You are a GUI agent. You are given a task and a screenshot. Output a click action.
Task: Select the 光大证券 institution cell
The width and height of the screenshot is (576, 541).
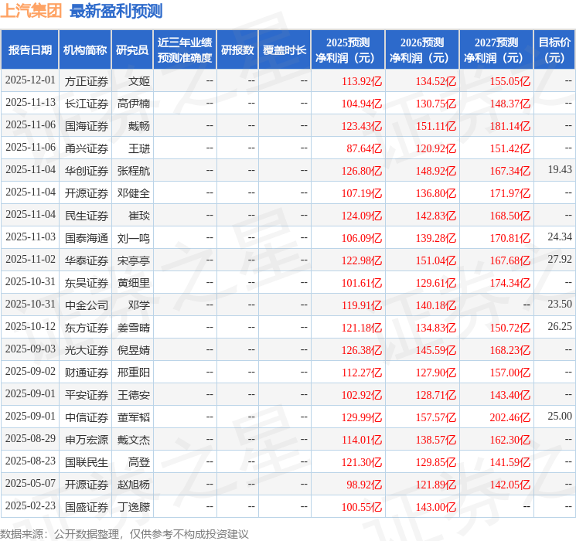click(87, 350)
